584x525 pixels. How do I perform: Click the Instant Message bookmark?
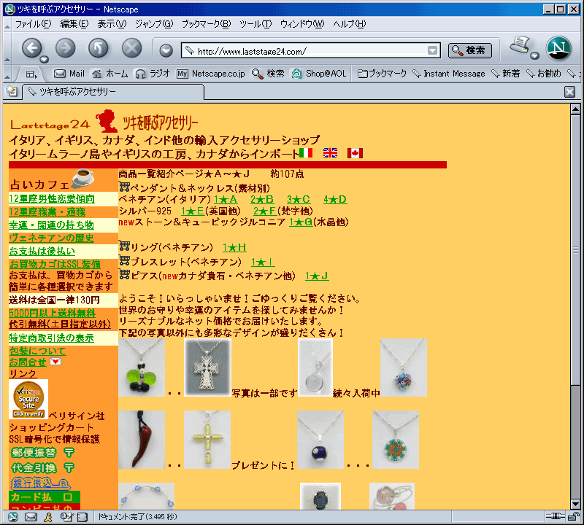(x=449, y=74)
